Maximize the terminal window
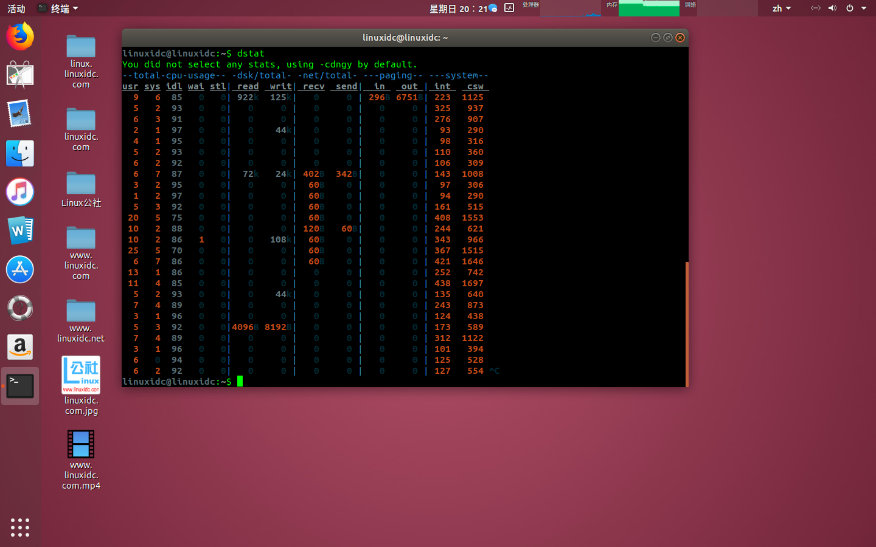Screen dimensions: 876x547 pyautogui.click(x=667, y=38)
